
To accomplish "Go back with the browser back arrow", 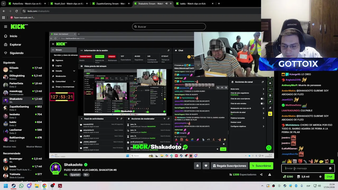I will point(4,11).
